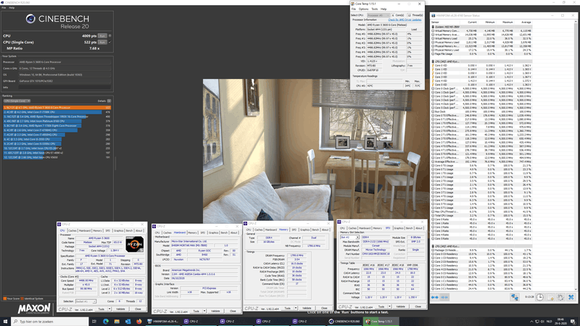The height and width of the screenshot is (326, 580).
Task: Toggle CPU (Single Core) test checkbox in Cinebench
Action: (x=110, y=42)
